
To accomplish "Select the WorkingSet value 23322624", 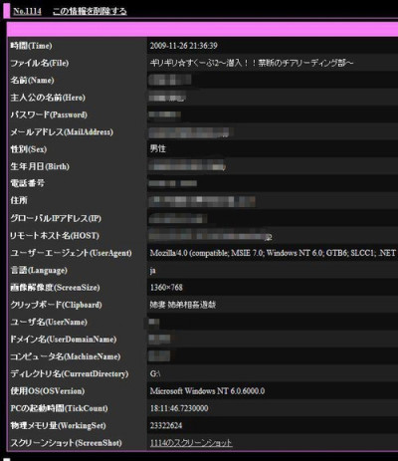I will tap(166, 425).
